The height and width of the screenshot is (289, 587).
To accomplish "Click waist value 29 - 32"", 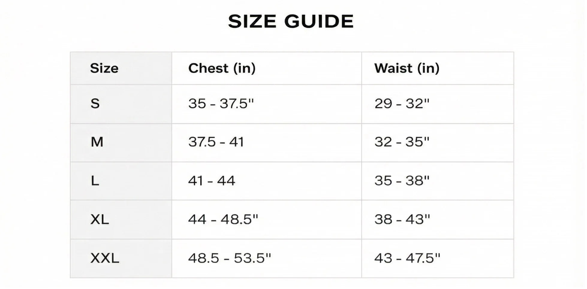I will [x=402, y=104].
